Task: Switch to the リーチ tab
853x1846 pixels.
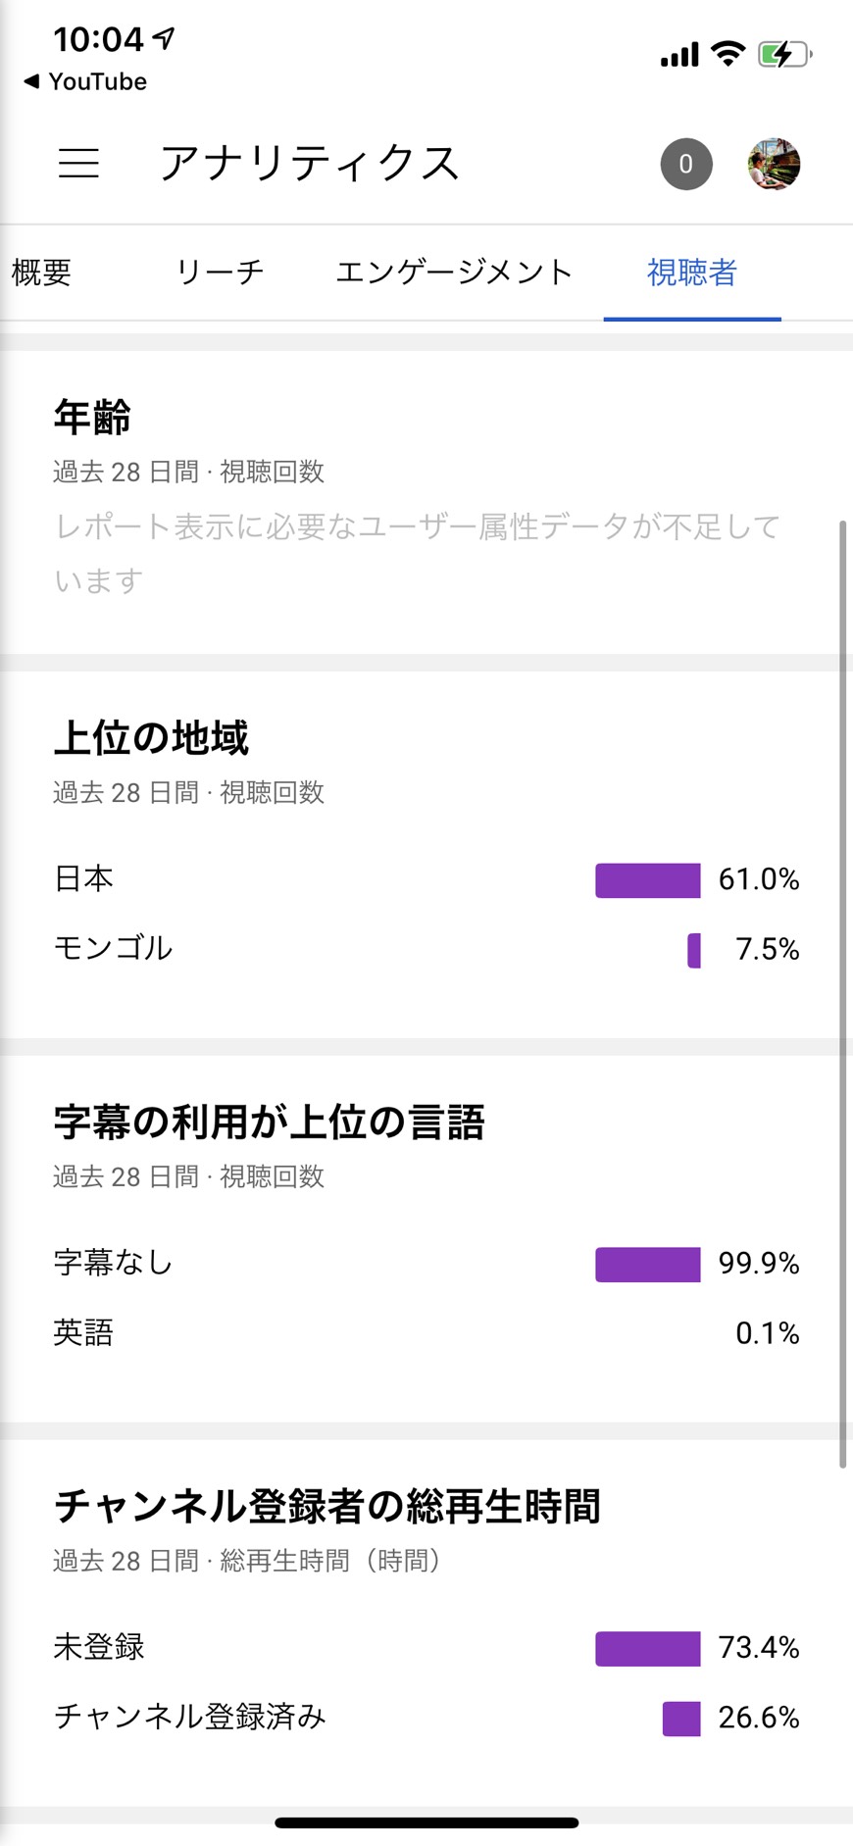Action: (220, 273)
